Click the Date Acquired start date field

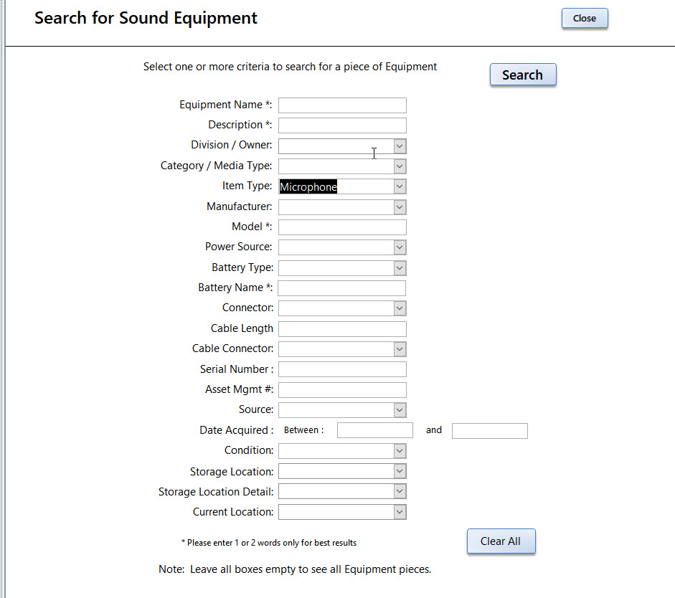375,431
